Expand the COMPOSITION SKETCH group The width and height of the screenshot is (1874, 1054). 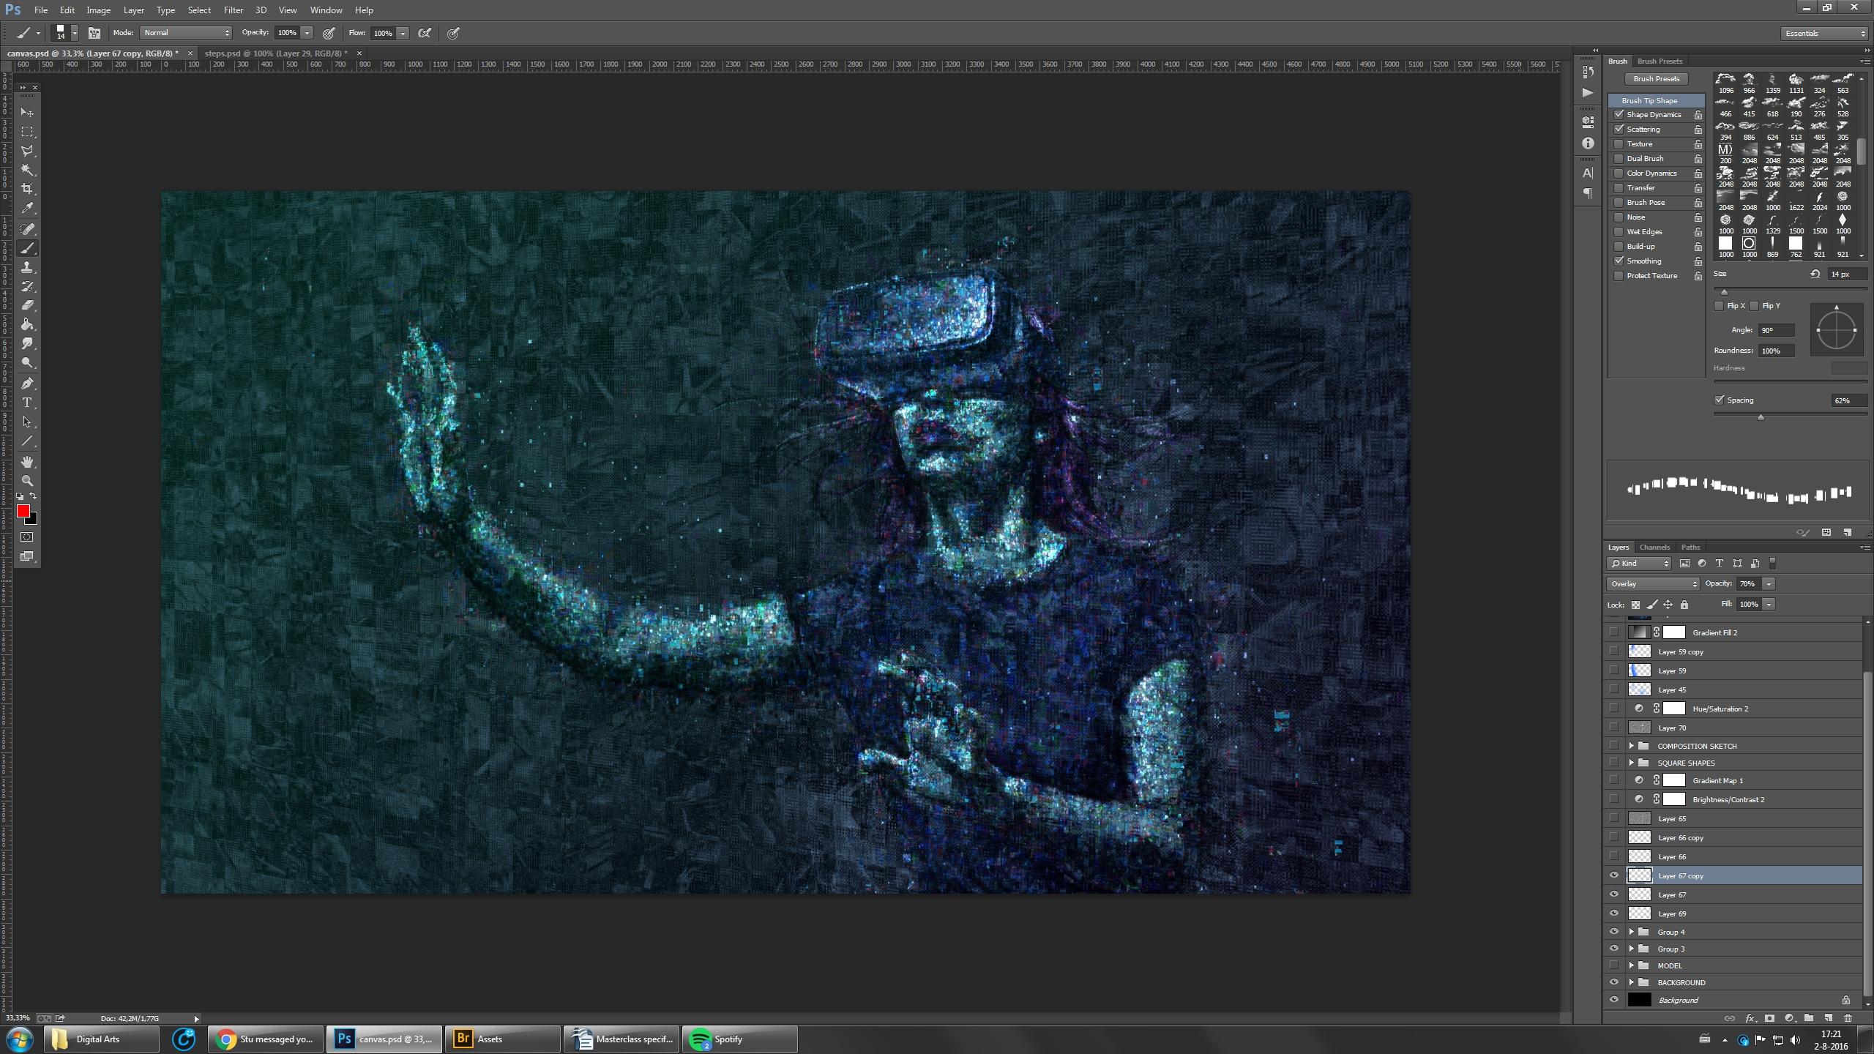point(1631,746)
